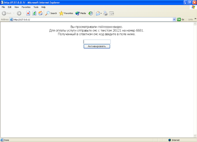Go to Home page icon

coord(40,13)
